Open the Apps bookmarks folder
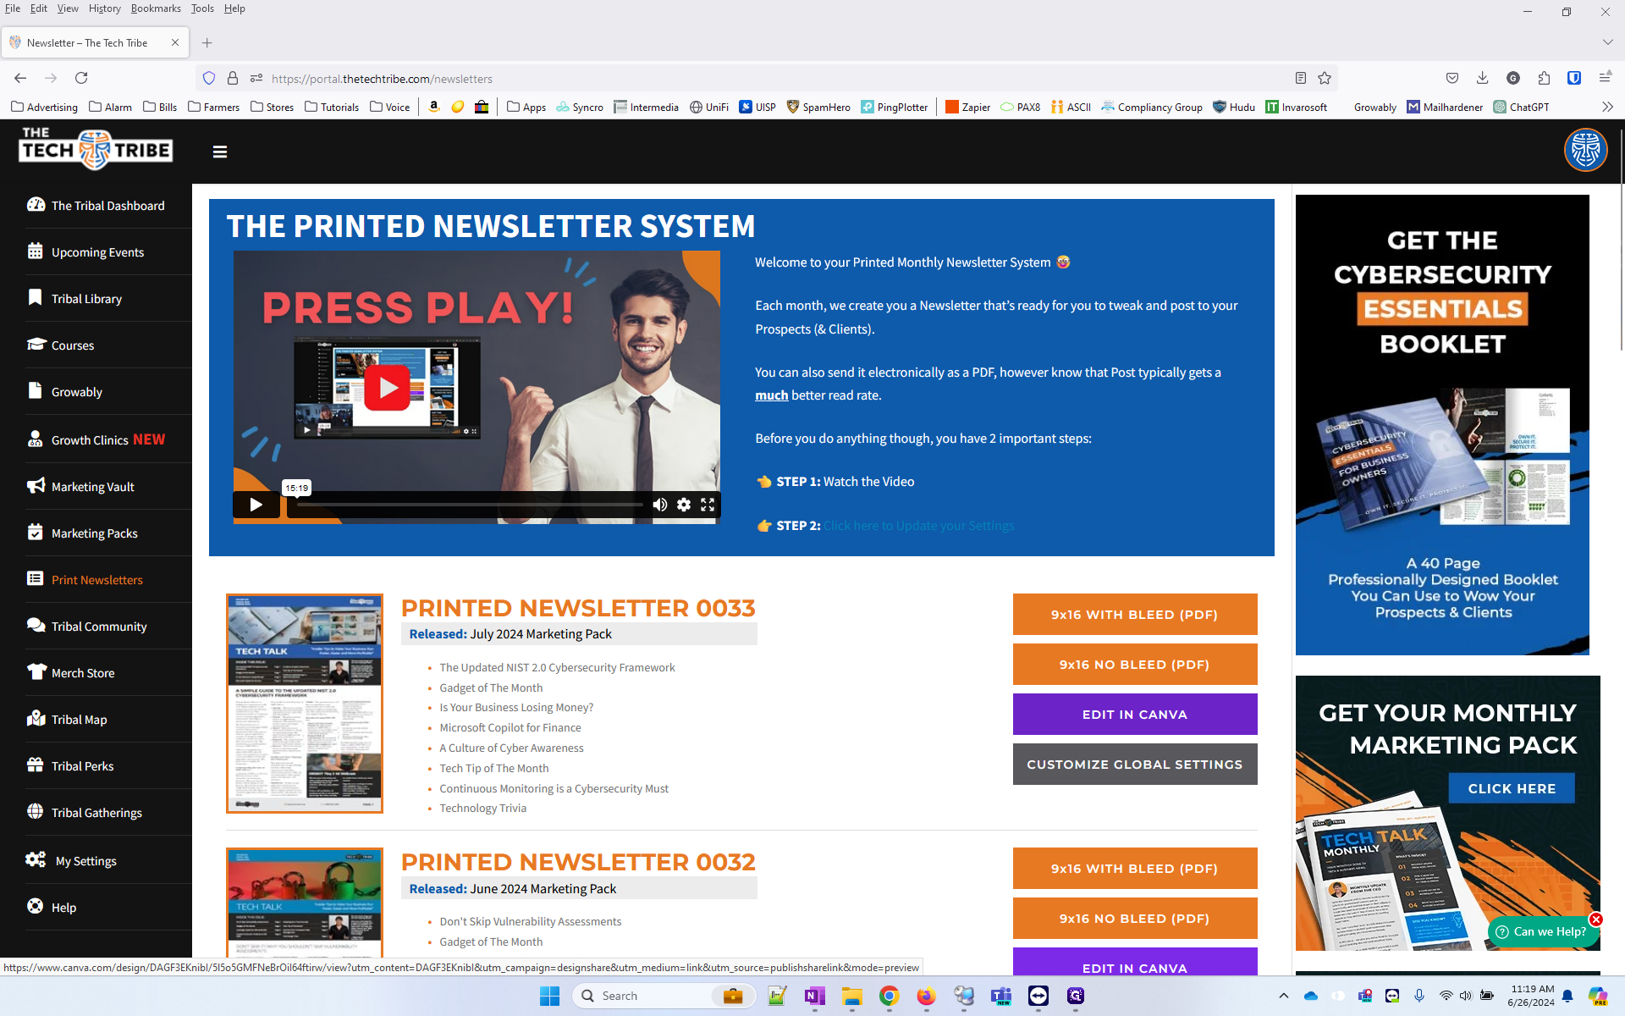This screenshot has height=1016, width=1625. 526,107
